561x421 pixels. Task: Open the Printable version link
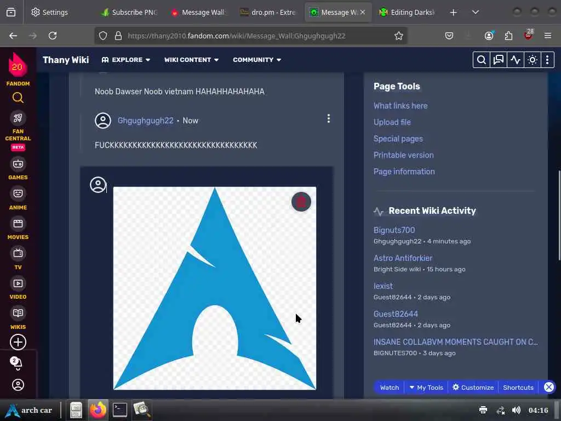[x=404, y=155]
